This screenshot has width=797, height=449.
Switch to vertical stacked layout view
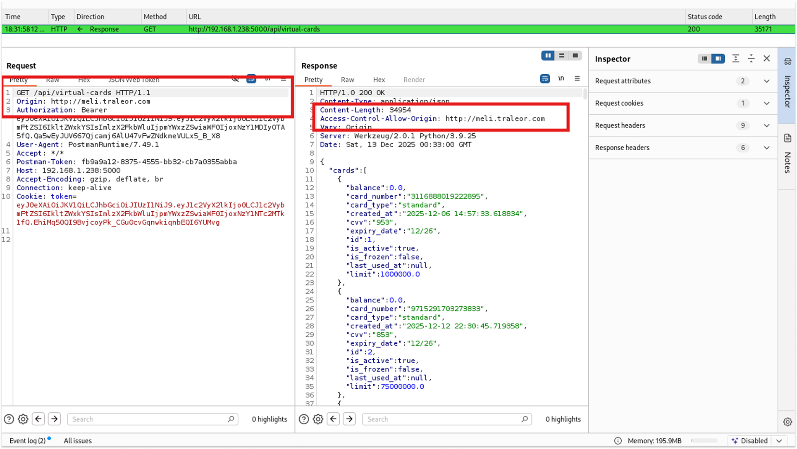click(561, 55)
